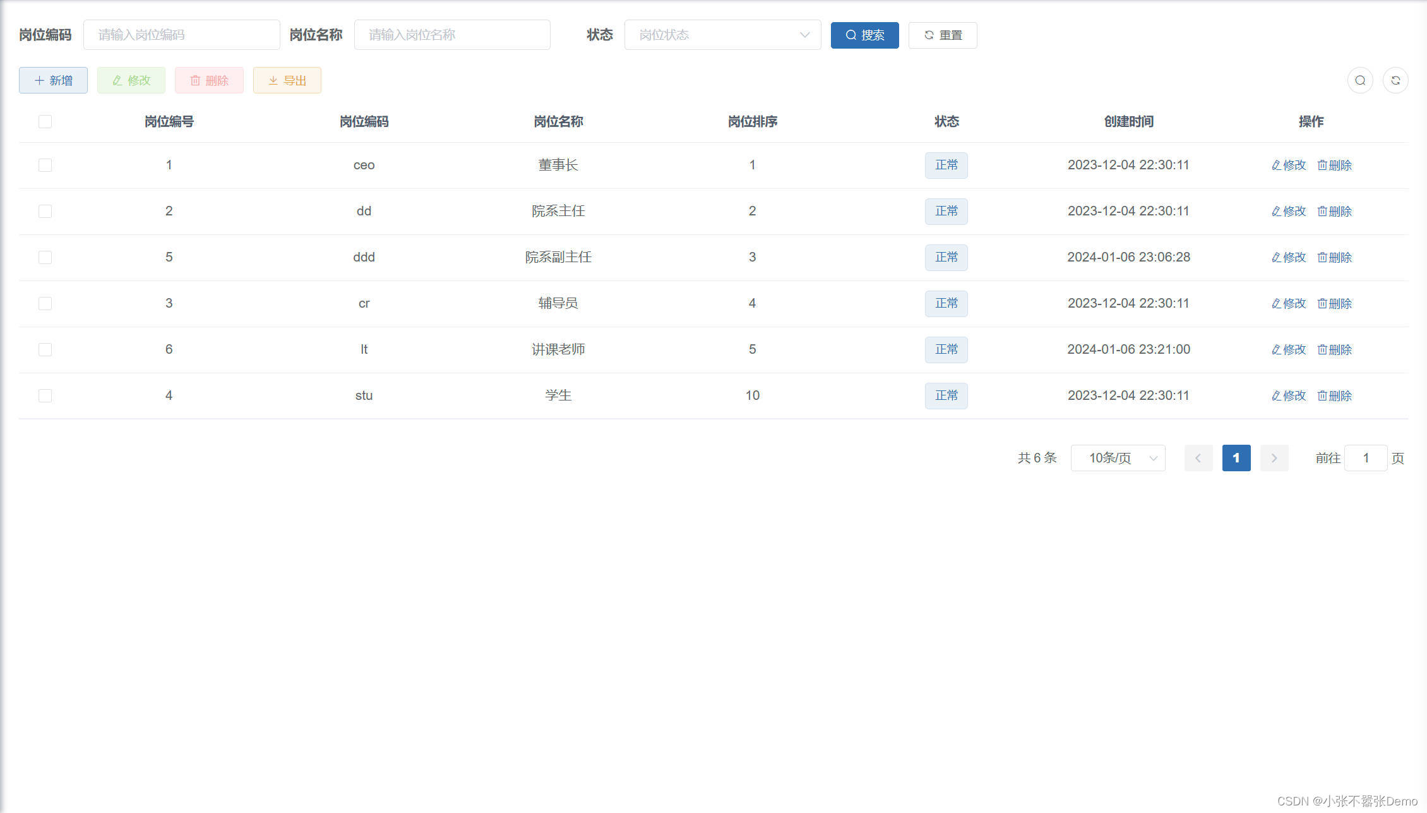
Task: Click the 岗位编码 input field
Action: [181, 35]
